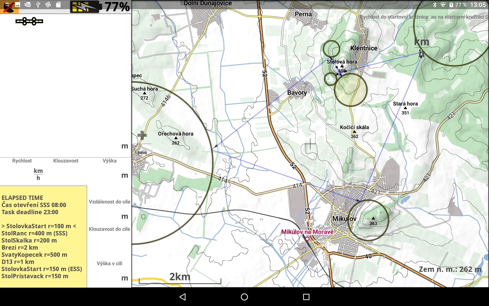The height and width of the screenshot is (306, 489).
Task: Tap the Suchá hora 272 peak marker
Action: (144, 93)
